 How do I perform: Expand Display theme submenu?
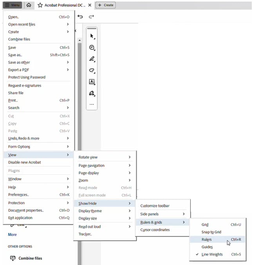click(x=105, y=211)
